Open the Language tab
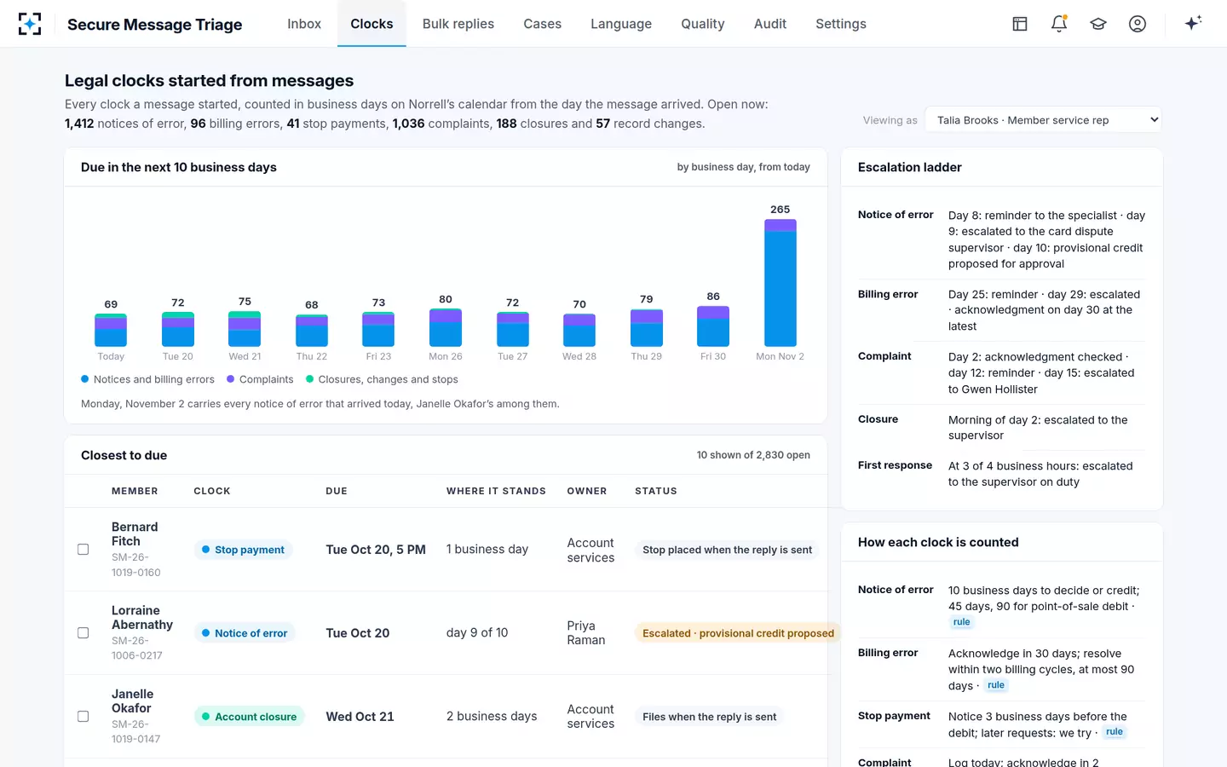Screen dimensions: 1227x767 621,24
